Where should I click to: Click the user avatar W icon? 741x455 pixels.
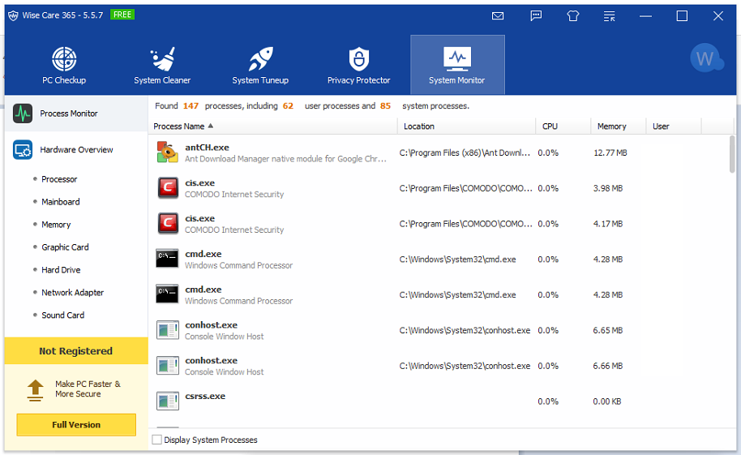[x=705, y=58]
